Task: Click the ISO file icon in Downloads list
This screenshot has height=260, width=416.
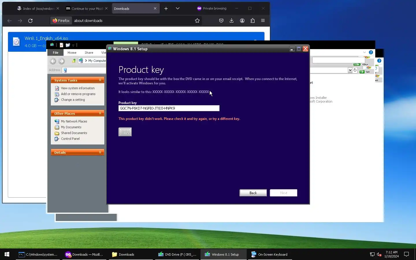Action: [x=16, y=42]
